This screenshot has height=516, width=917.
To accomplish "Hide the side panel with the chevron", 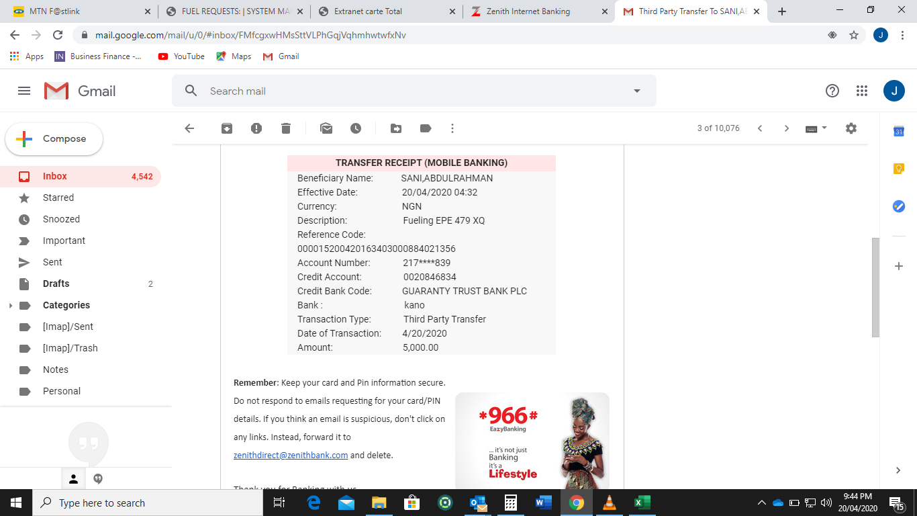I will [899, 470].
